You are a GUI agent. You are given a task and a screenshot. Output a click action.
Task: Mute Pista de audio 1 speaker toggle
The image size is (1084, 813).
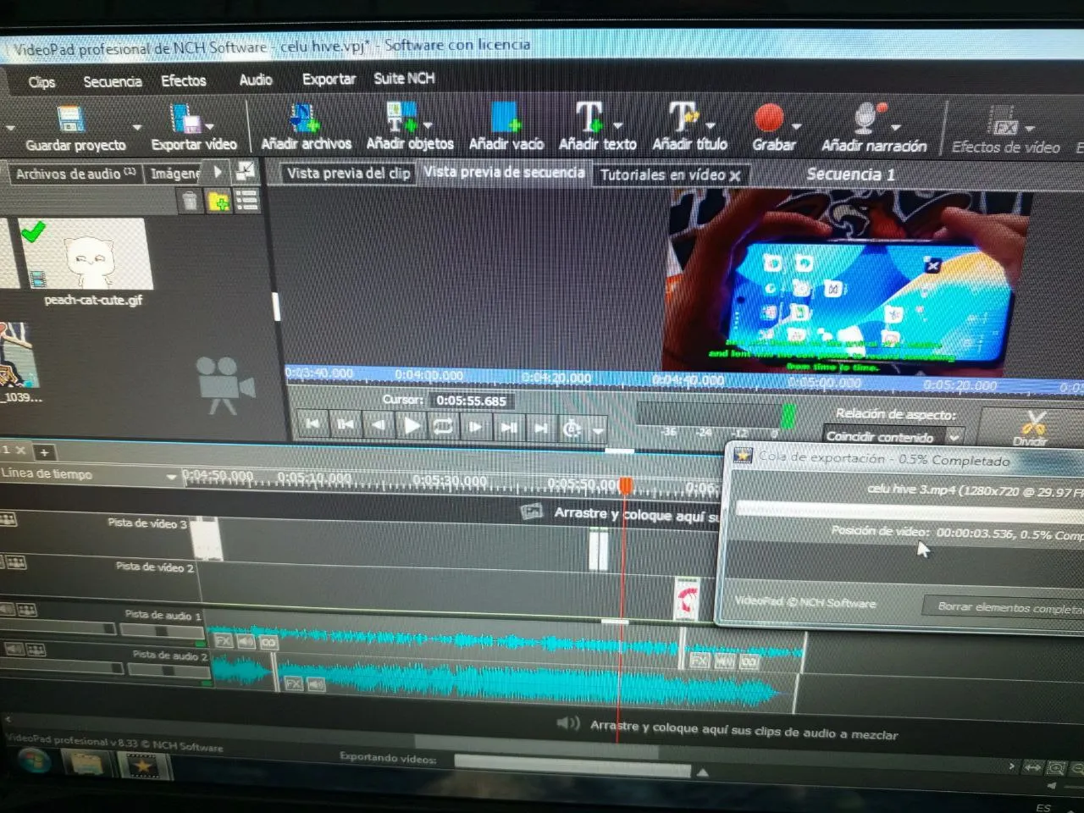click(x=8, y=608)
